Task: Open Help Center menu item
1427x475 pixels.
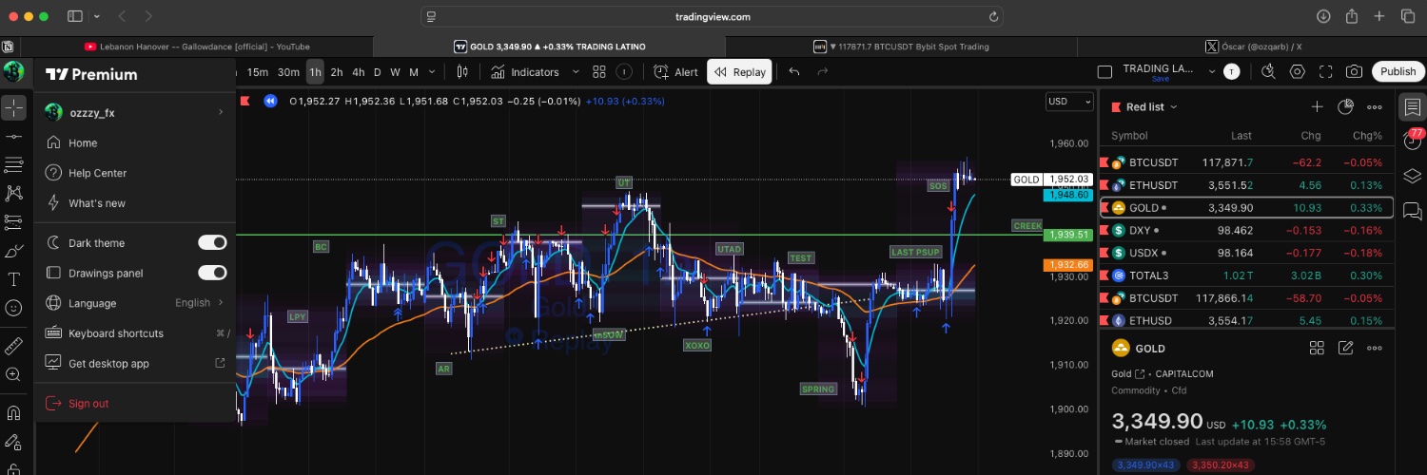Action: [135, 173]
